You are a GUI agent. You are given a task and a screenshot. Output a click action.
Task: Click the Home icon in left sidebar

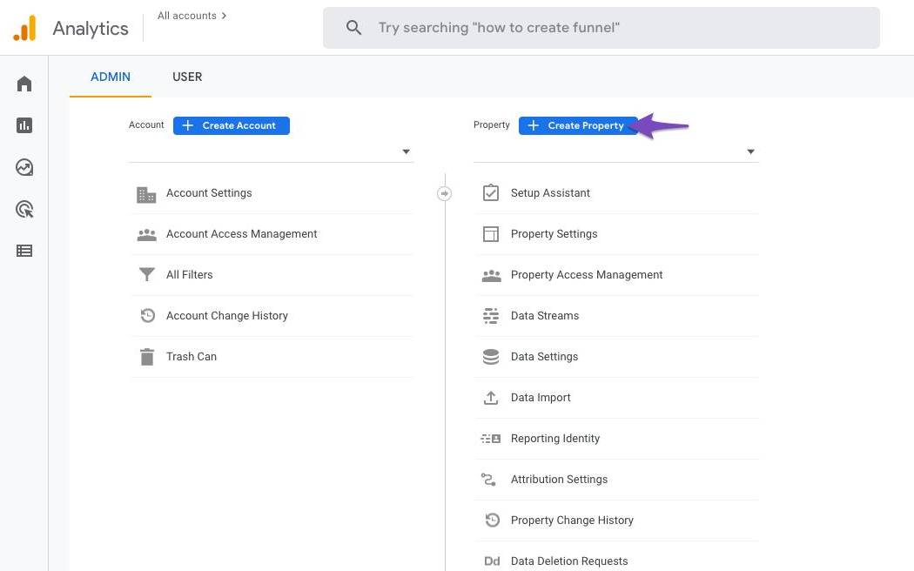(24, 84)
